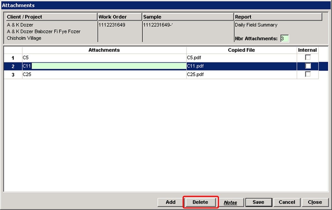Click the Chisholm Village project text
This screenshot has height=210, width=332.
pos(24,38)
